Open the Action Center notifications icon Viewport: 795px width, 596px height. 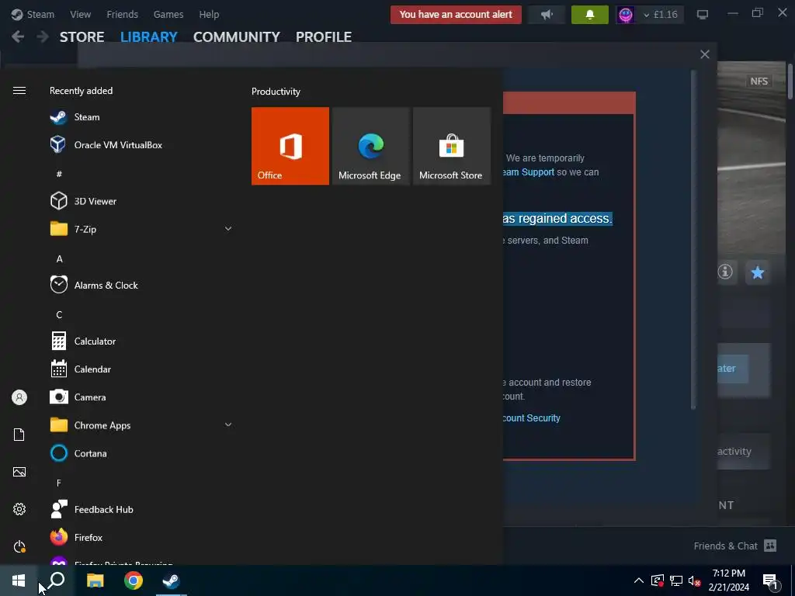pos(771,581)
